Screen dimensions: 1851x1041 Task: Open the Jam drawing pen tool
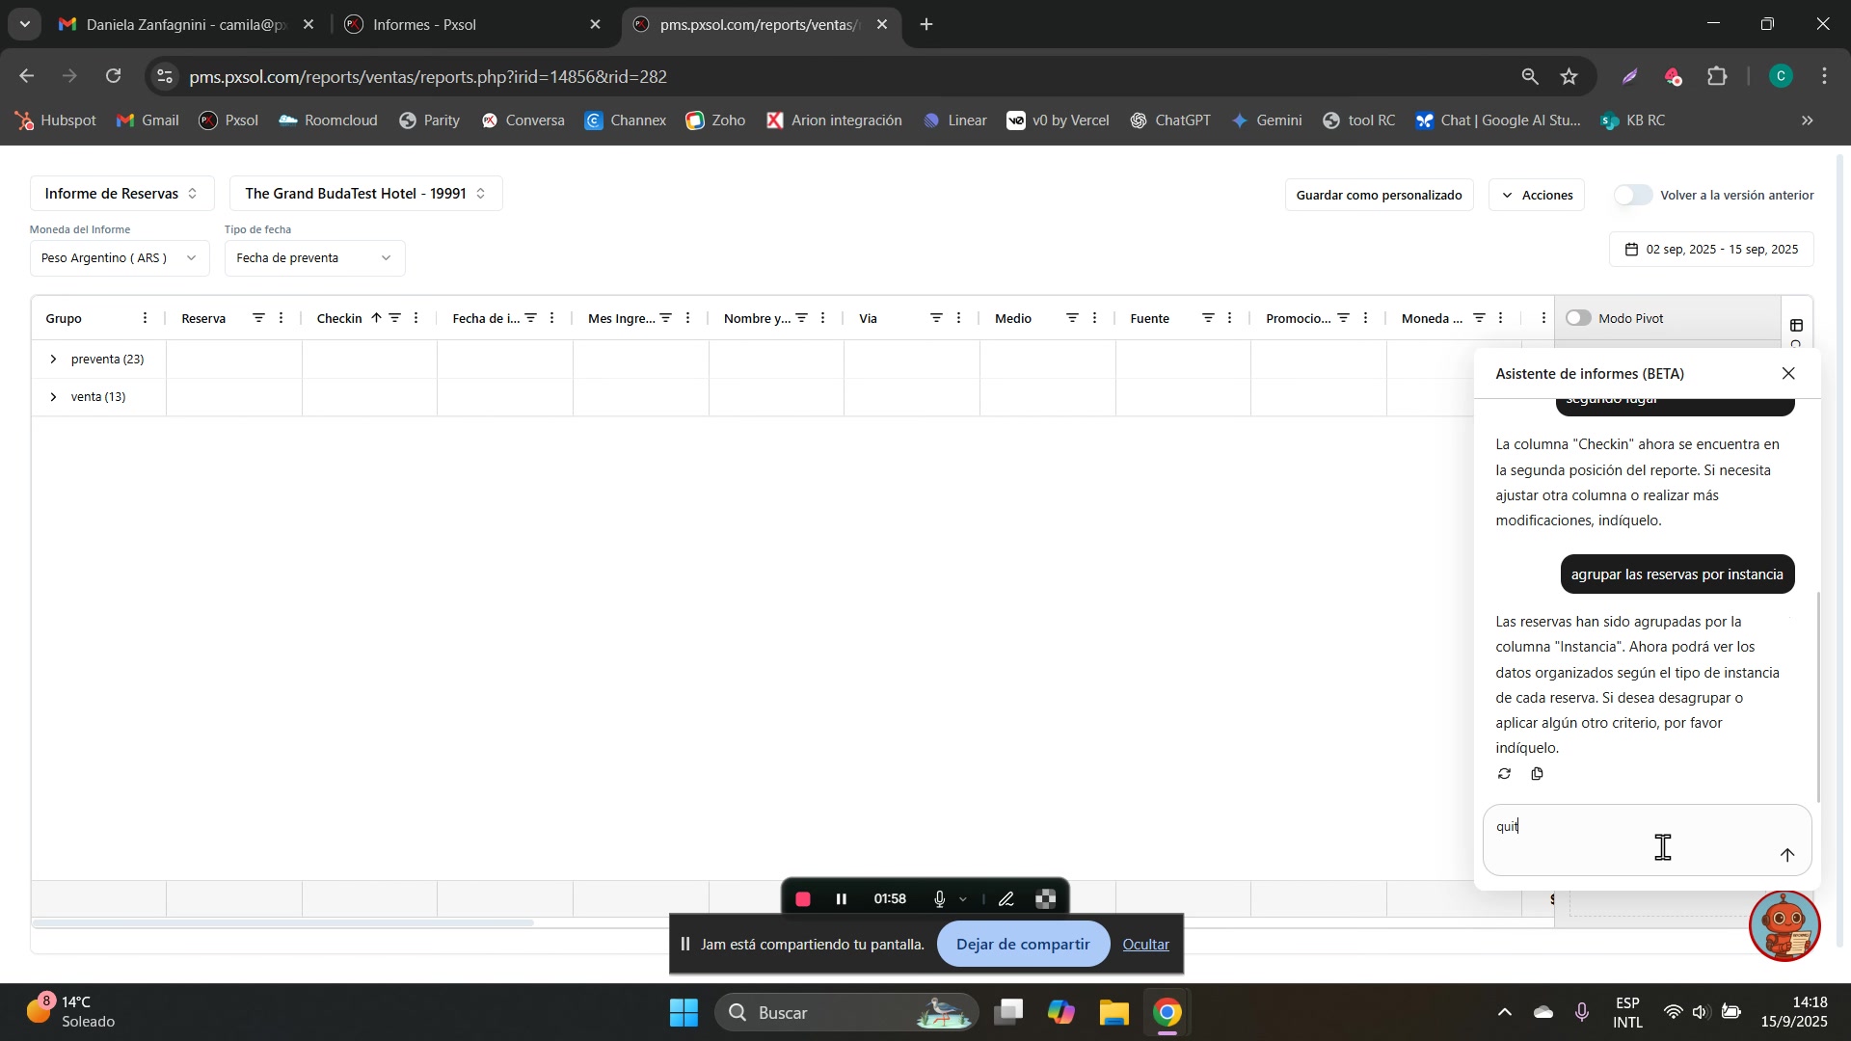pyautogui.click(x=1006, y=900)
